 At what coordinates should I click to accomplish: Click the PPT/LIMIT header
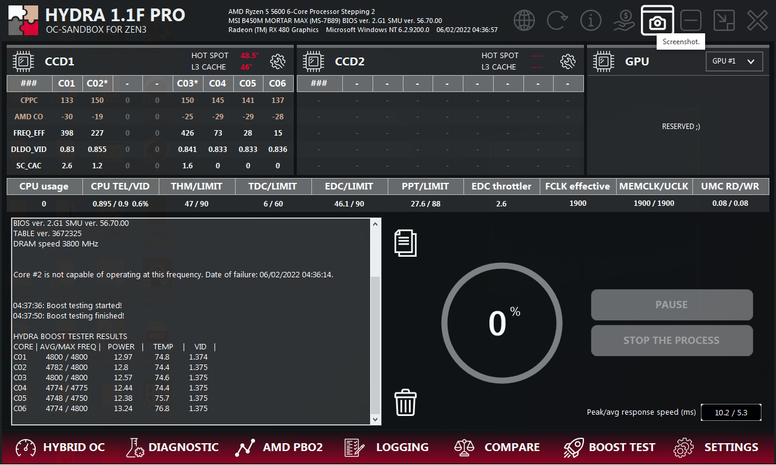point(426,186)
